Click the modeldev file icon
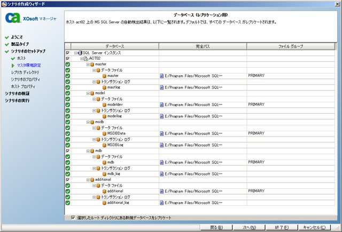Viewport: 342px width, 232px height. click(104, 105)
